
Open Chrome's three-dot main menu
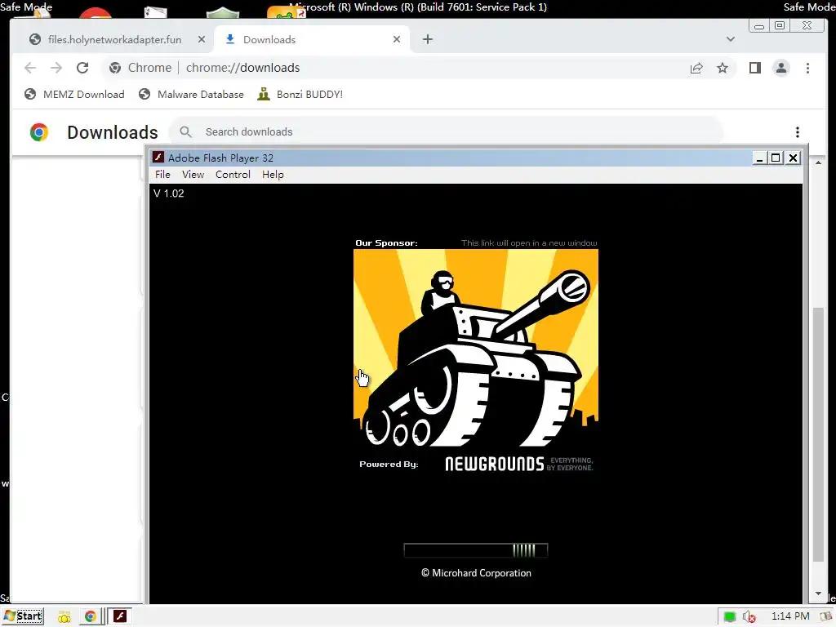click(x=807, y=68)
